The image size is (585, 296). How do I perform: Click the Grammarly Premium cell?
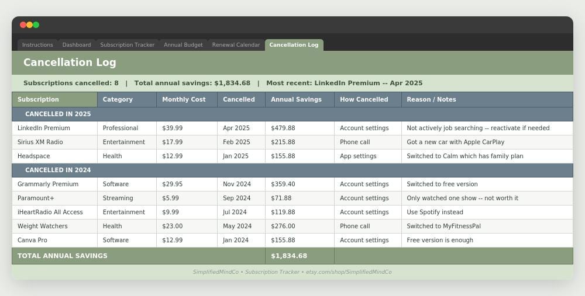[54, 184]
